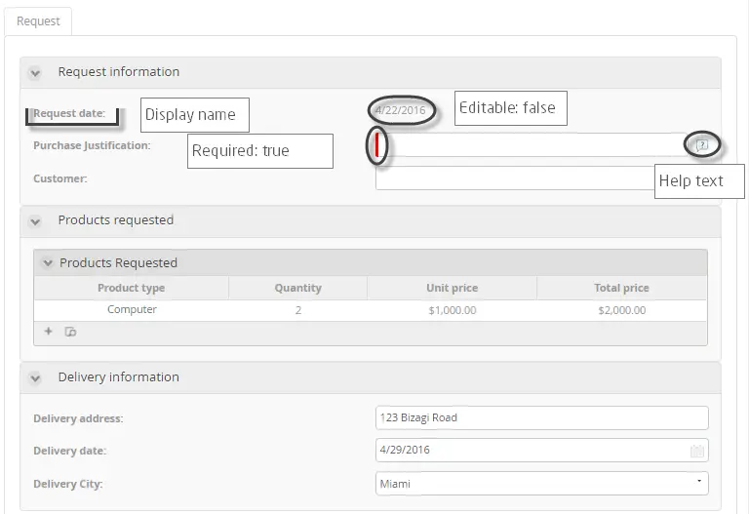Click the Purchase Justification input field
This screenshot has height=514, width=749.
(x=532, y=144)
